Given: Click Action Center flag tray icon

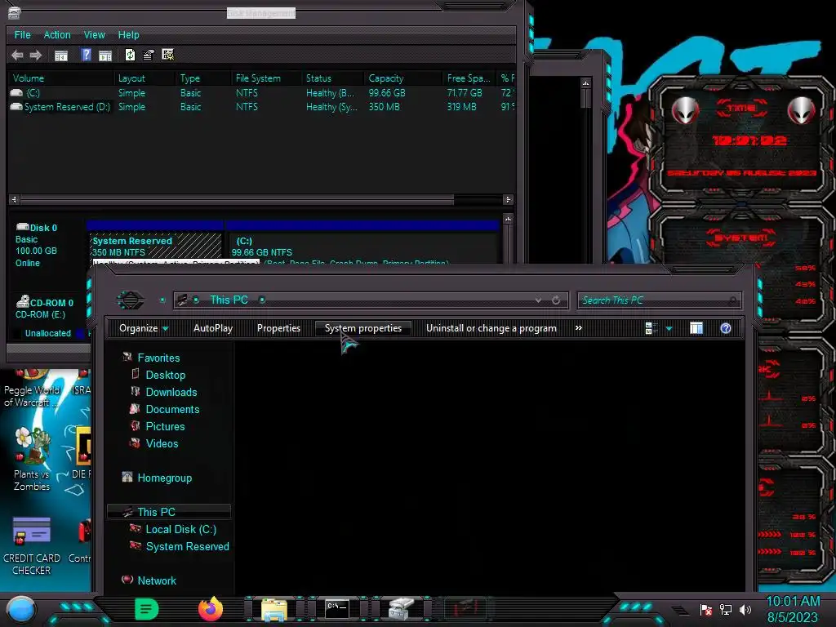Looking at the screenshot, I should point(706,609).
